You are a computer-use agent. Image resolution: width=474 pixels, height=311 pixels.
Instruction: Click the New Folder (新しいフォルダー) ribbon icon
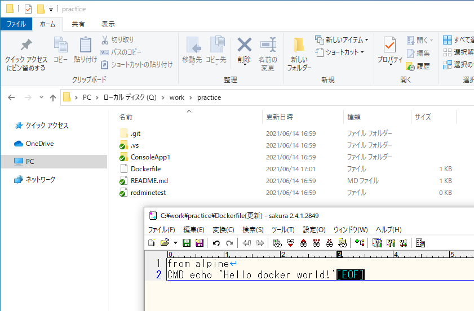point(299,54)
